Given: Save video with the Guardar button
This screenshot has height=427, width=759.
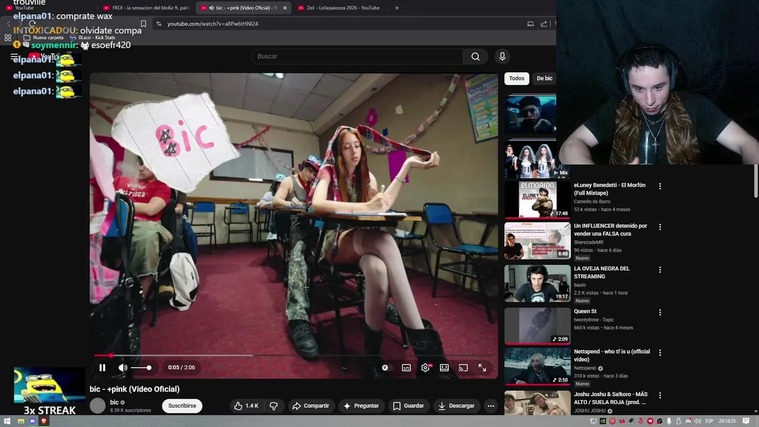Looking at the screenshot, I should (408, 406).
